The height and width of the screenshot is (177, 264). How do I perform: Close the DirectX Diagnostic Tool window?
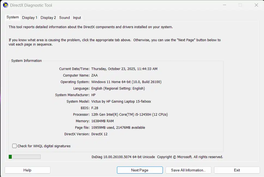[256, 5]
